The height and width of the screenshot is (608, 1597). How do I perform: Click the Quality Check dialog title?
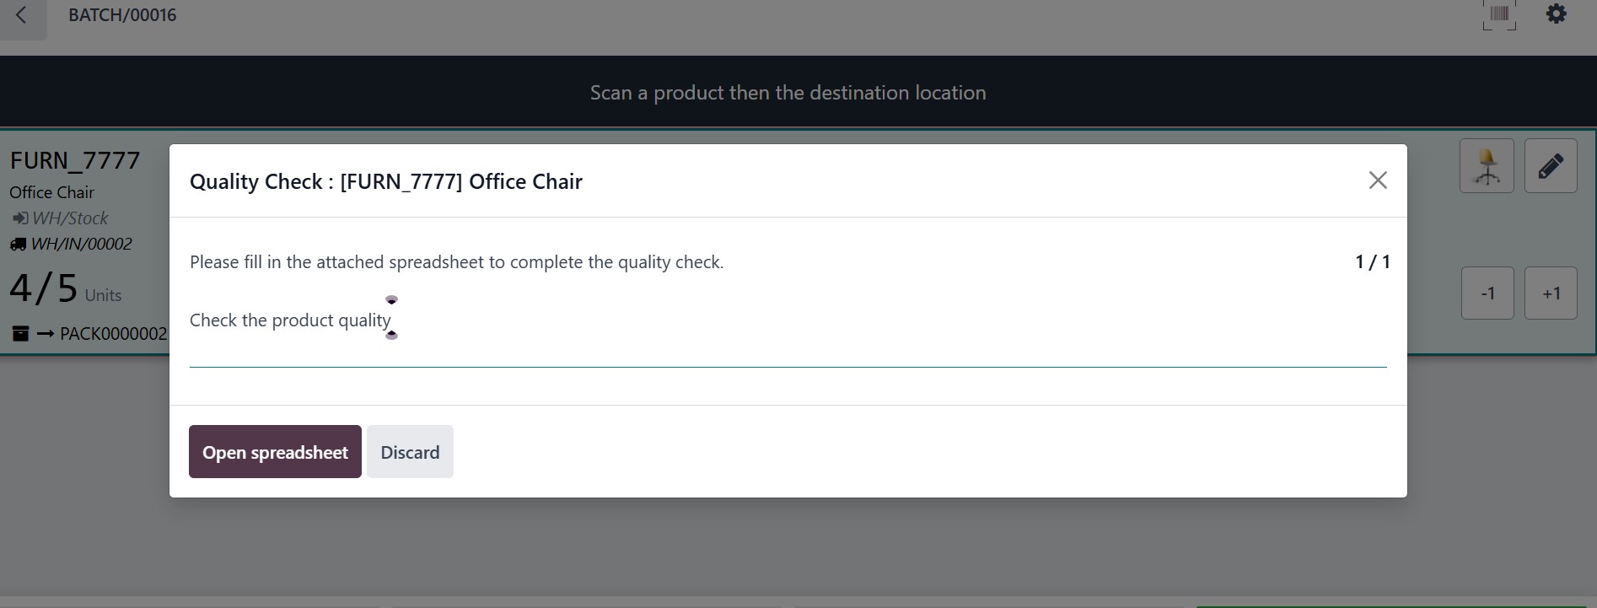(385, 181)
